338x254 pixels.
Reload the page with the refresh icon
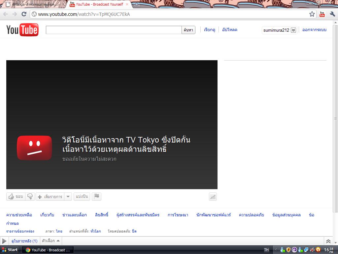coord(24,14)
